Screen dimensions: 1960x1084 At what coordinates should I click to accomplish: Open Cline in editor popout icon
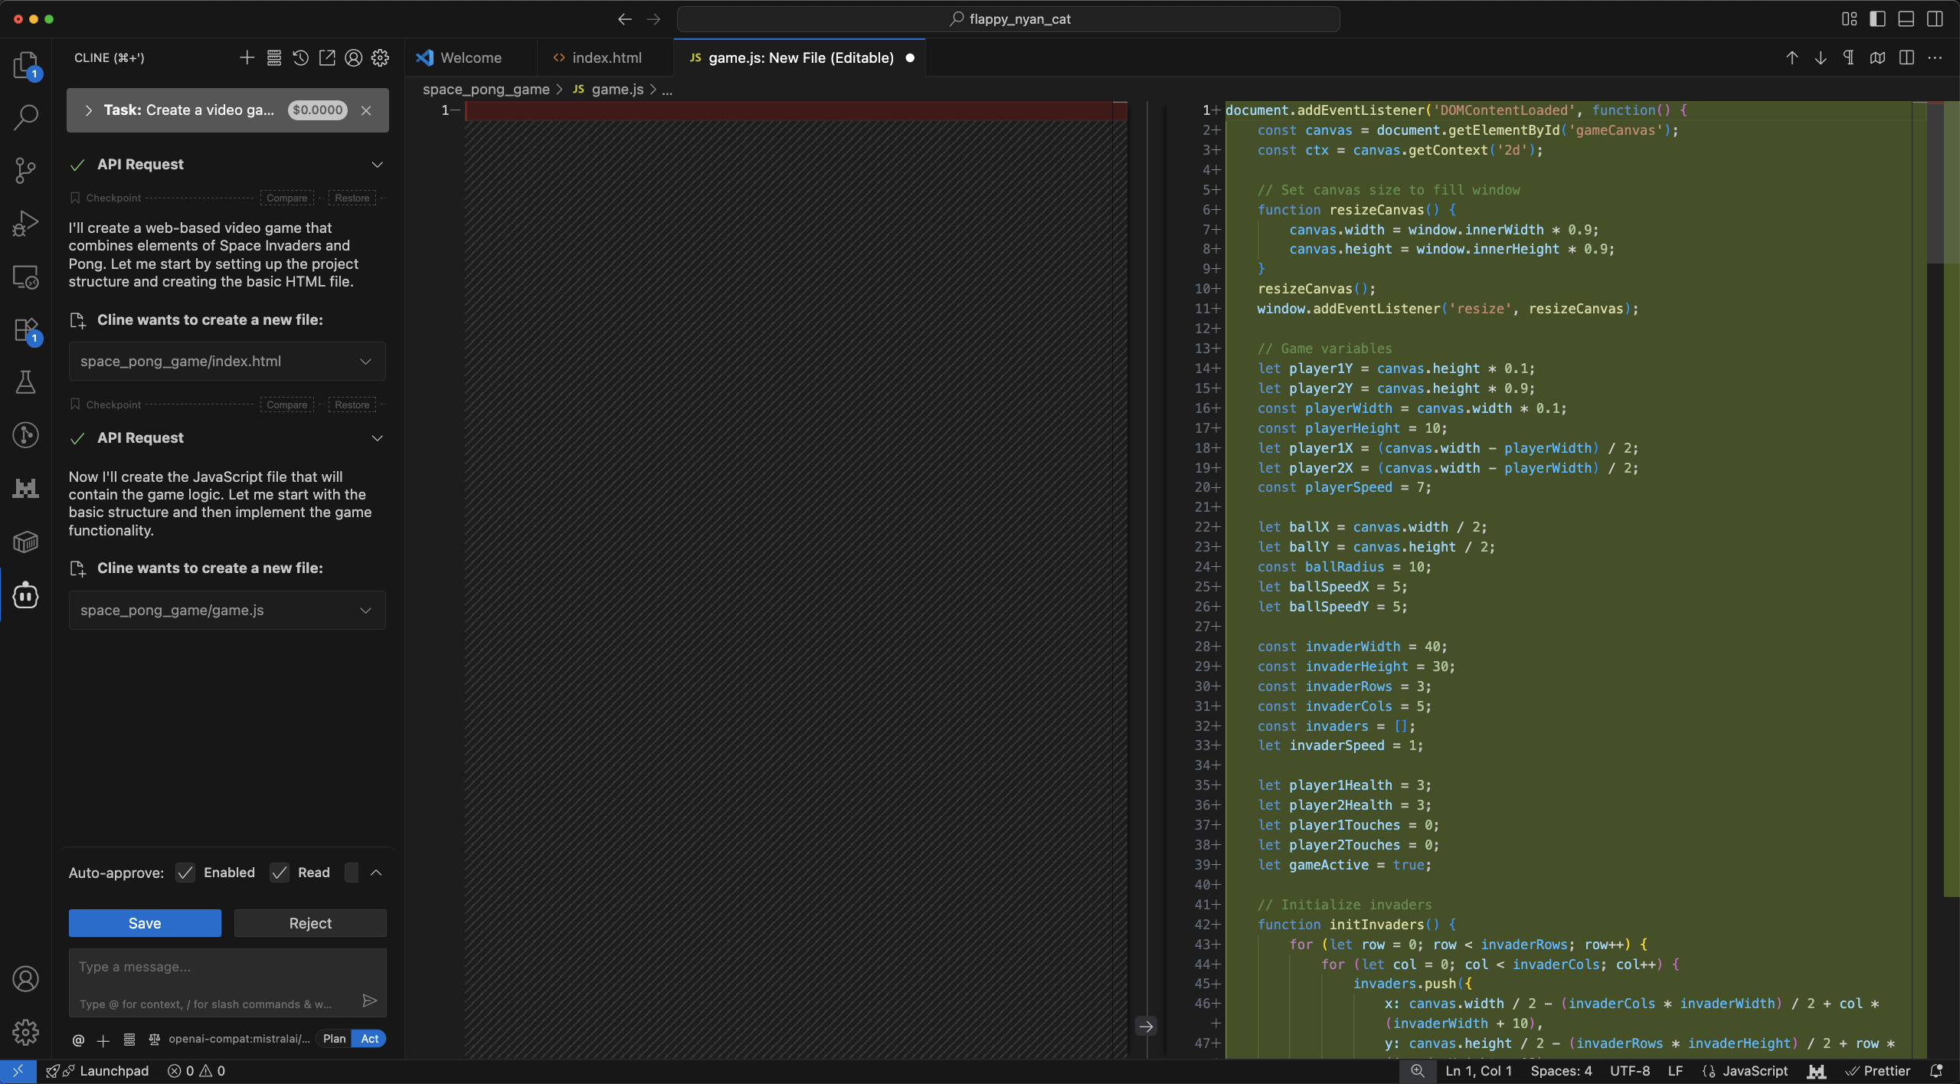coord(327,58)
